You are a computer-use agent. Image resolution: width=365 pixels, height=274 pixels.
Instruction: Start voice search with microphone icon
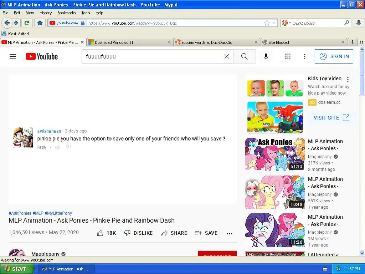[266, 56]
